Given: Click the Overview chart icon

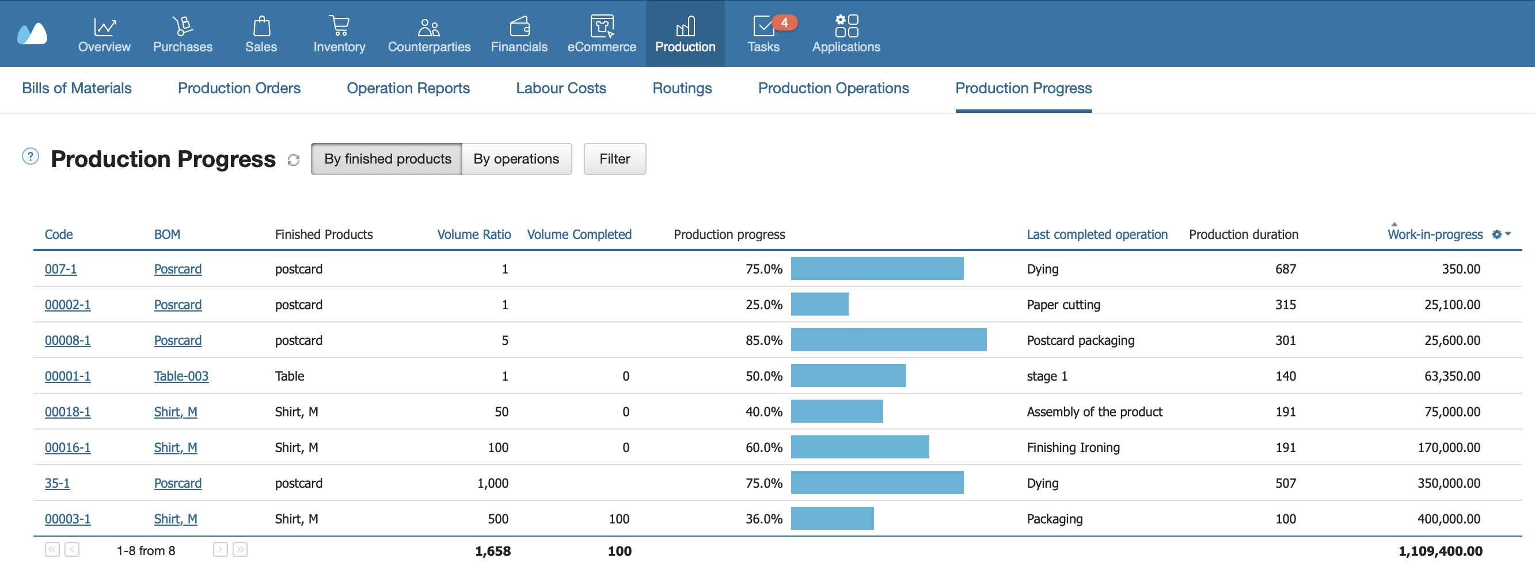Looking at the screenshot, I should coord(104,26).
